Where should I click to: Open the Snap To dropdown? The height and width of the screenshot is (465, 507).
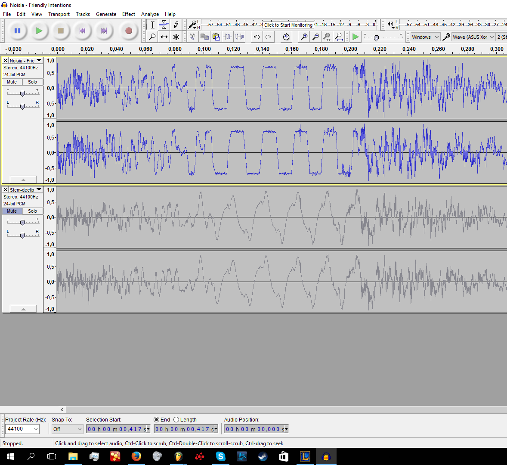point(67,429)
